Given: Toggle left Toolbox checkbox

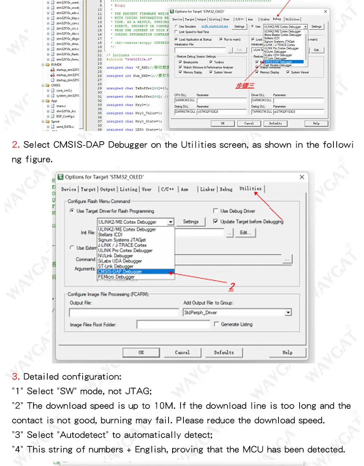Looking at the screenshot, I should point(211,62).
